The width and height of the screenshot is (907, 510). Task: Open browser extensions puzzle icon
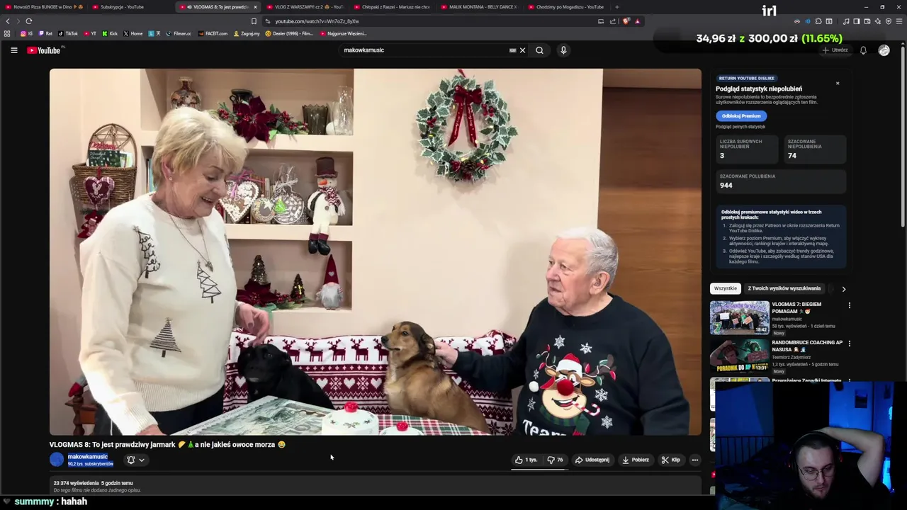tap(818, 21)
